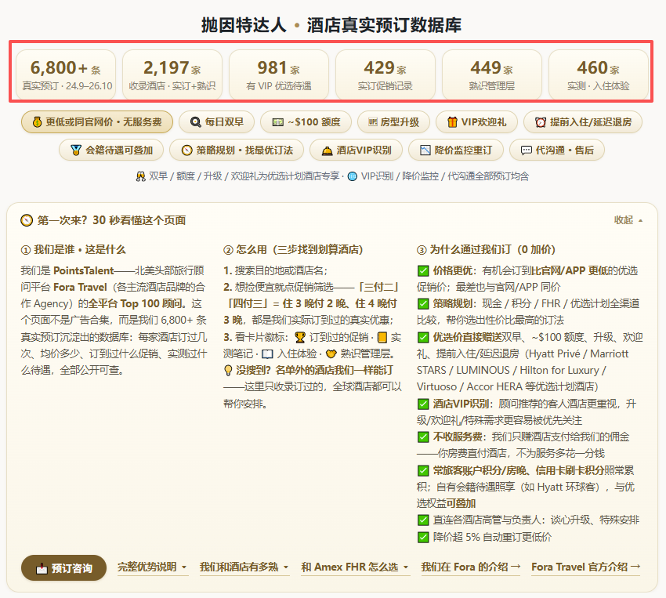Click the 449 家 熟识管理层 stat card

pos(492,74)
